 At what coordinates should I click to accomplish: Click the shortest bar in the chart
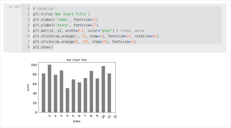pyautogui.click(x=68, y=100)
